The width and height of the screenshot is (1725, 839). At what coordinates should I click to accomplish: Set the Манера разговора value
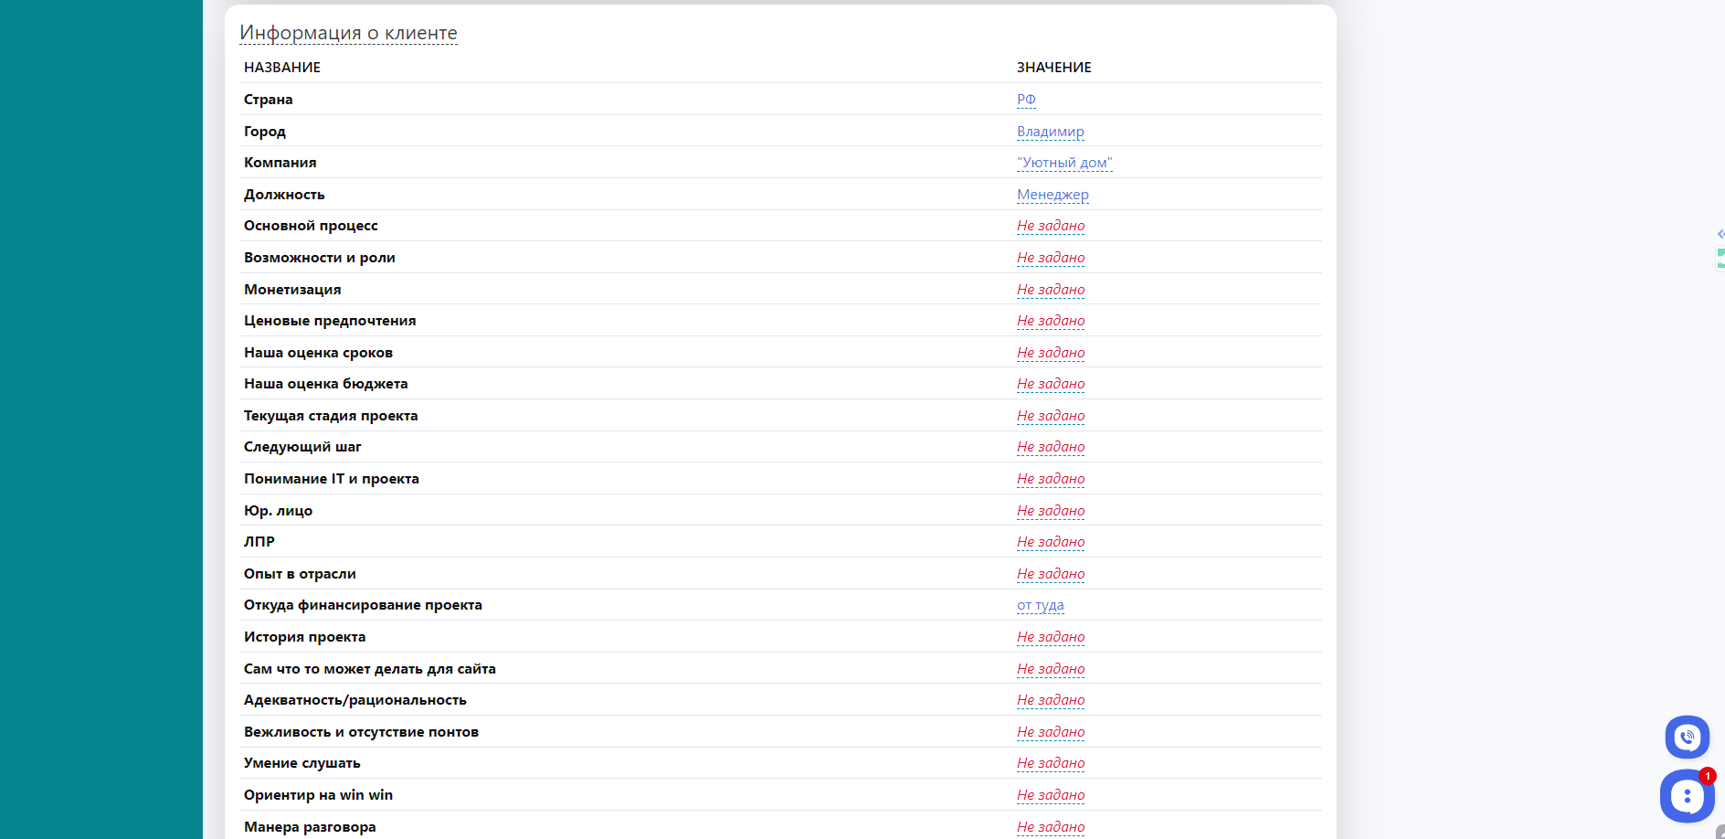(1051, 827)
